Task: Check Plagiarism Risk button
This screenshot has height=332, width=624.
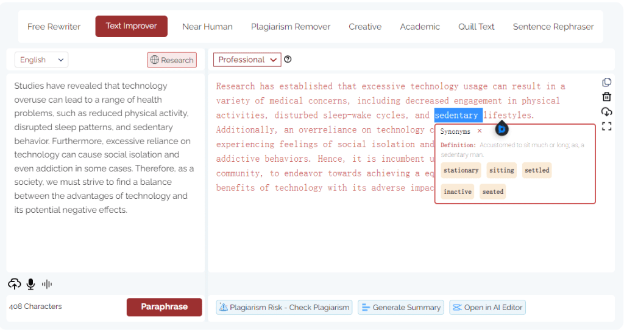Action: coord(284,308)
